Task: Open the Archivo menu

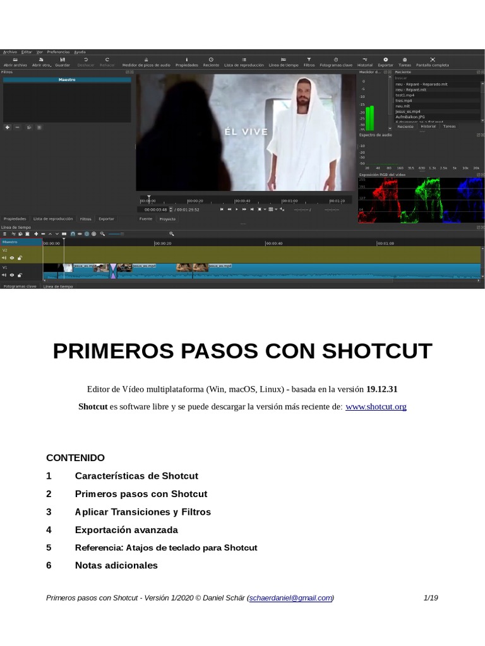Action: [x=10, y=52]
